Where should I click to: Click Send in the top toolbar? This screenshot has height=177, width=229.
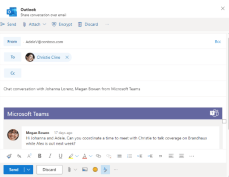click(8, 24)
